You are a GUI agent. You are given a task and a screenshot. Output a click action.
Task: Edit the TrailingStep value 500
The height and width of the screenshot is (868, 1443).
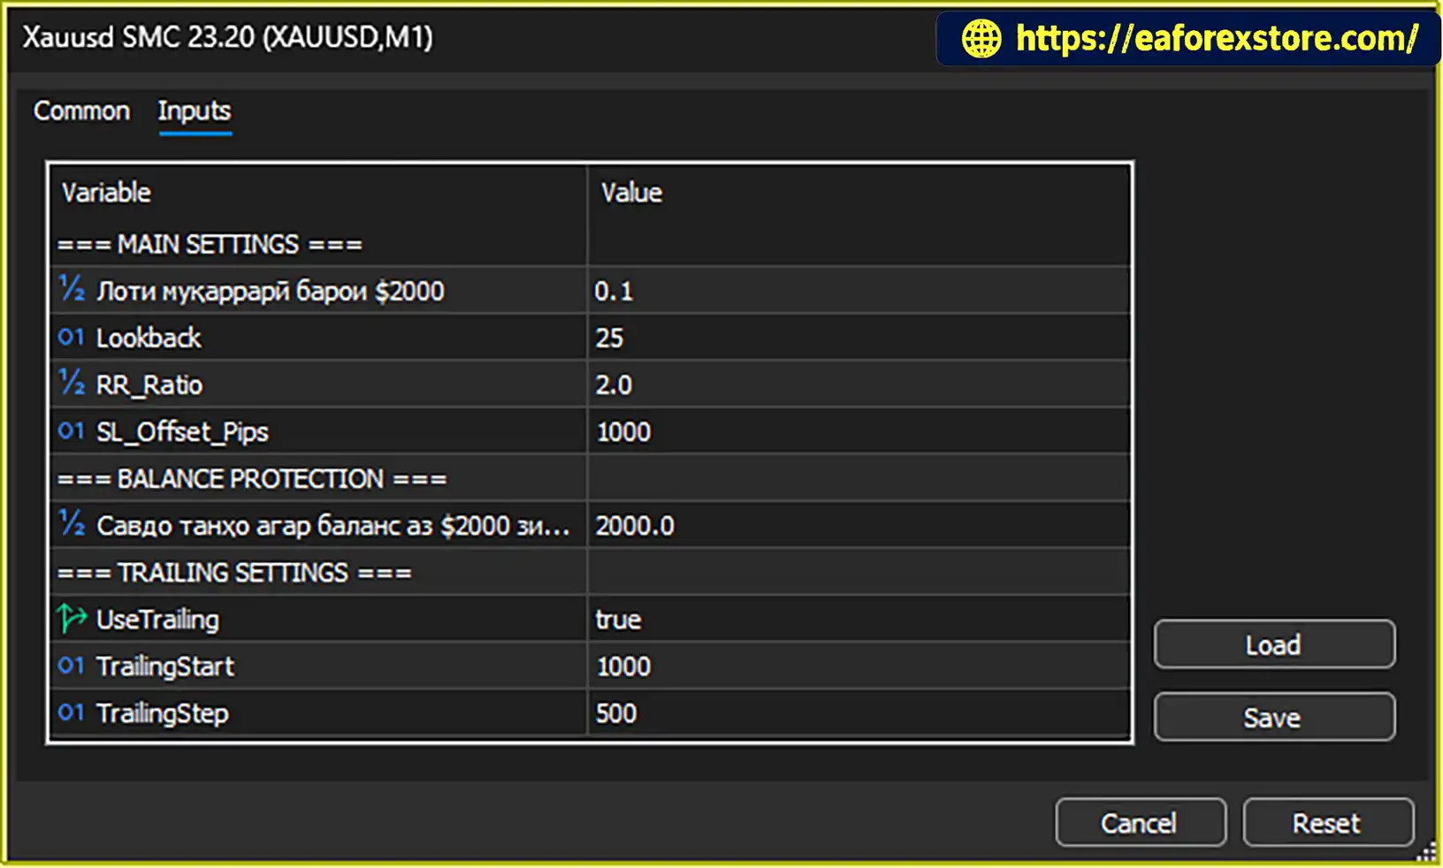pos(859,712)
